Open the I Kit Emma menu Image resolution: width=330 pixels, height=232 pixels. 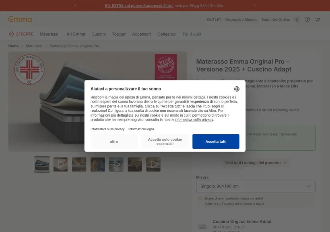(x=75, y=34)
